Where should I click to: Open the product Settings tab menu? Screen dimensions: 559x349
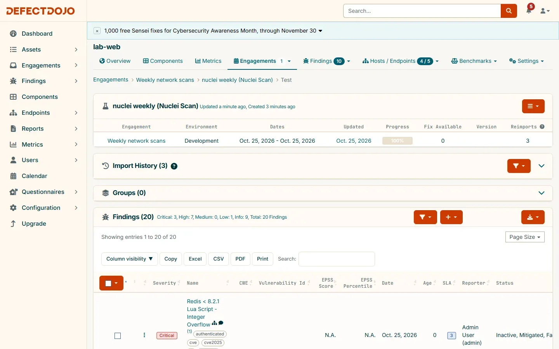click(x=526, y=61)
